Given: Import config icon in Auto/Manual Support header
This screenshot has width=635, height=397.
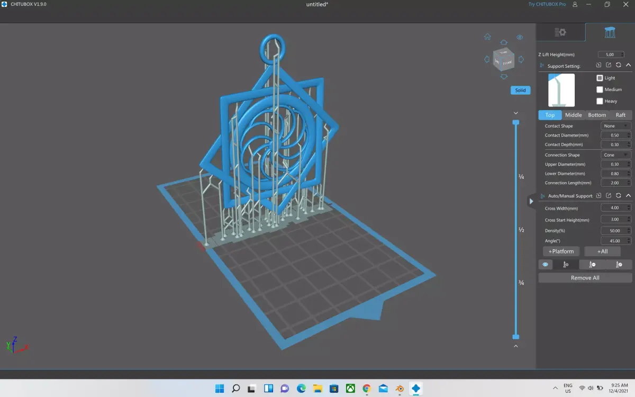Looking at the screenshot, I should click(598, 195).
